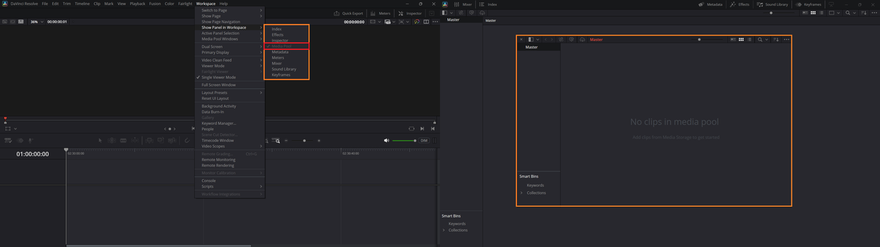Expand Layout Presets submenu
Screen dimensions: 880x247
(229, 93)
